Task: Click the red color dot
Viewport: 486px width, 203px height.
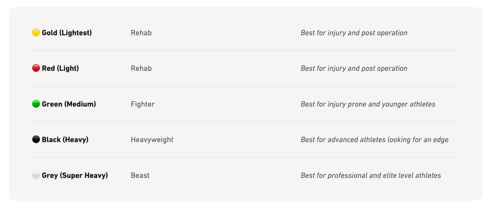Action: pos(36,68)
